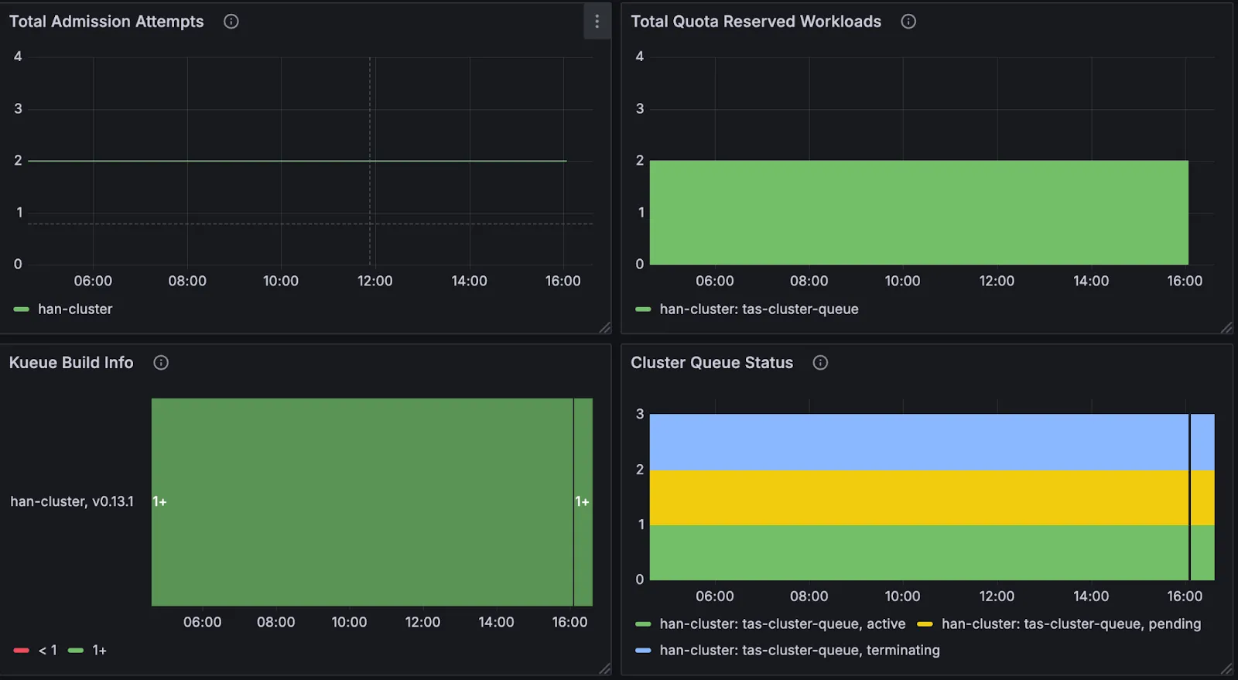Screen dimensions: 1238x680
Task: Show info for Kueue Build Info panel
Action: pos(161,363)
